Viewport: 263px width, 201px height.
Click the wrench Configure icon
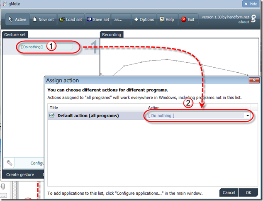[9, 163]
